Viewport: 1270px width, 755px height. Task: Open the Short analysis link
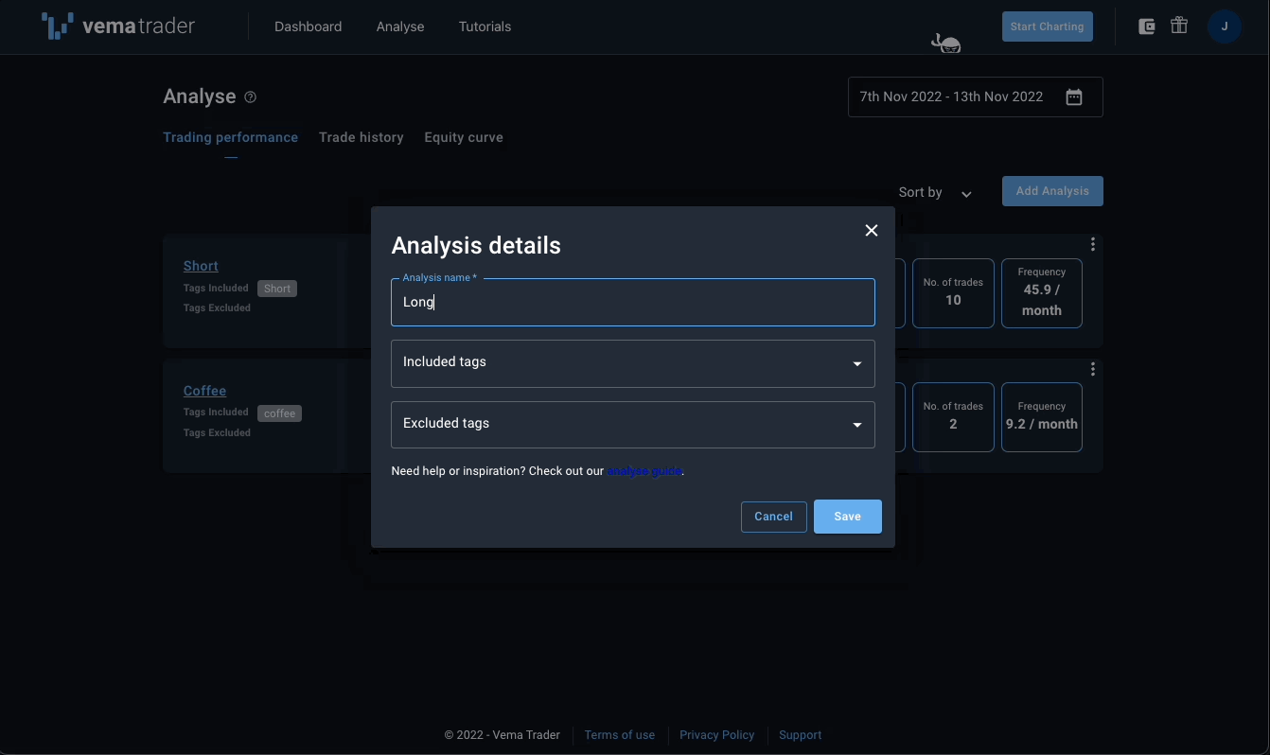[x=201, y=267]
